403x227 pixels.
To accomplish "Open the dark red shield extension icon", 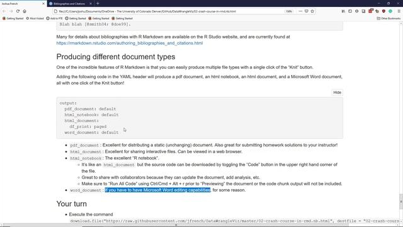I will 383,11.
